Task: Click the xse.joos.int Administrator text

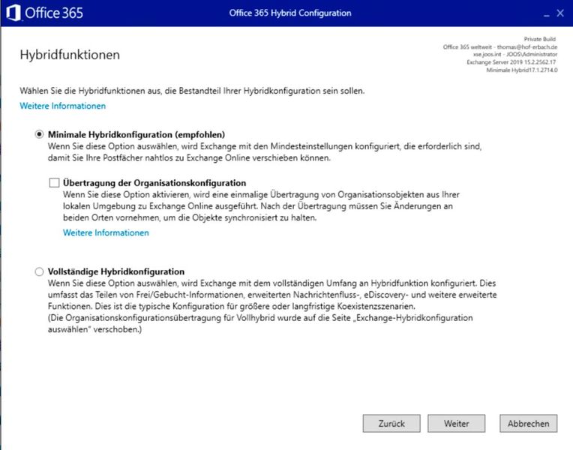Action: coord(515,54)
